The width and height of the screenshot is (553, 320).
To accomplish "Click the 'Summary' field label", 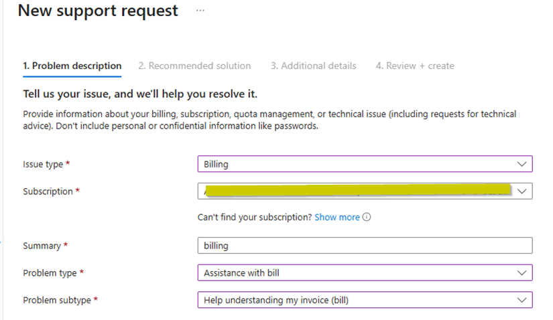I will [x=42, y=246].
